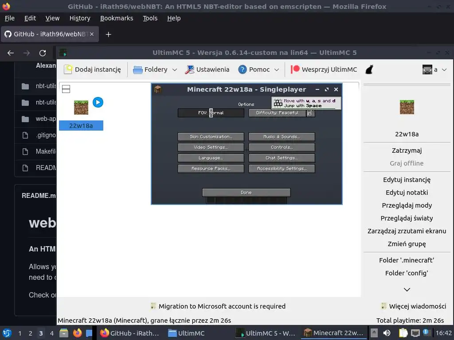Expand the Pomoc help menu arrow
454x340 pixels.
point(277,70)
